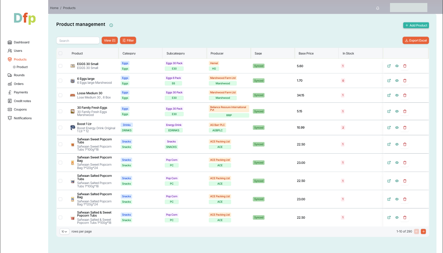Delete Safwaan Salted Popcorn Tubs row
This screenshot has height=253, width=443.
(x=405, y=181)
